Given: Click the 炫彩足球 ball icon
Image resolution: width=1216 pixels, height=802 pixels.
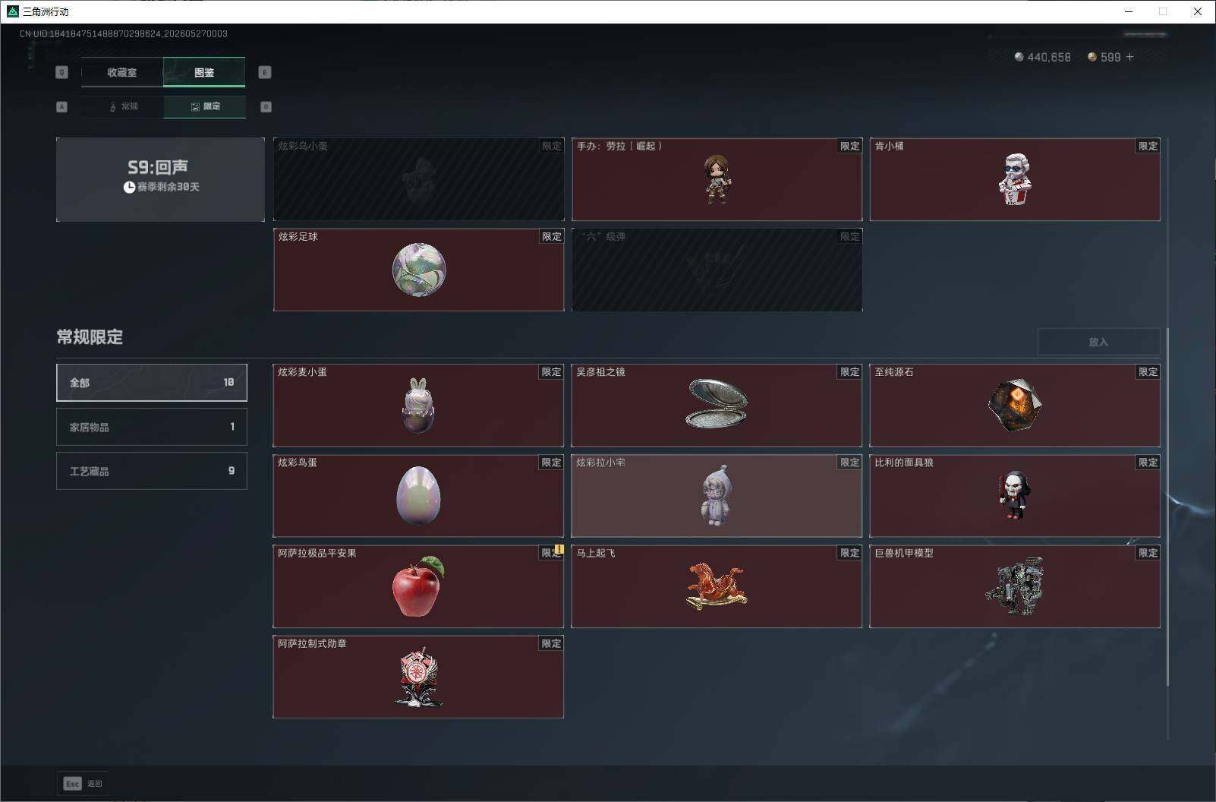Looking at the screenshot, I should [x=419, y=270].
